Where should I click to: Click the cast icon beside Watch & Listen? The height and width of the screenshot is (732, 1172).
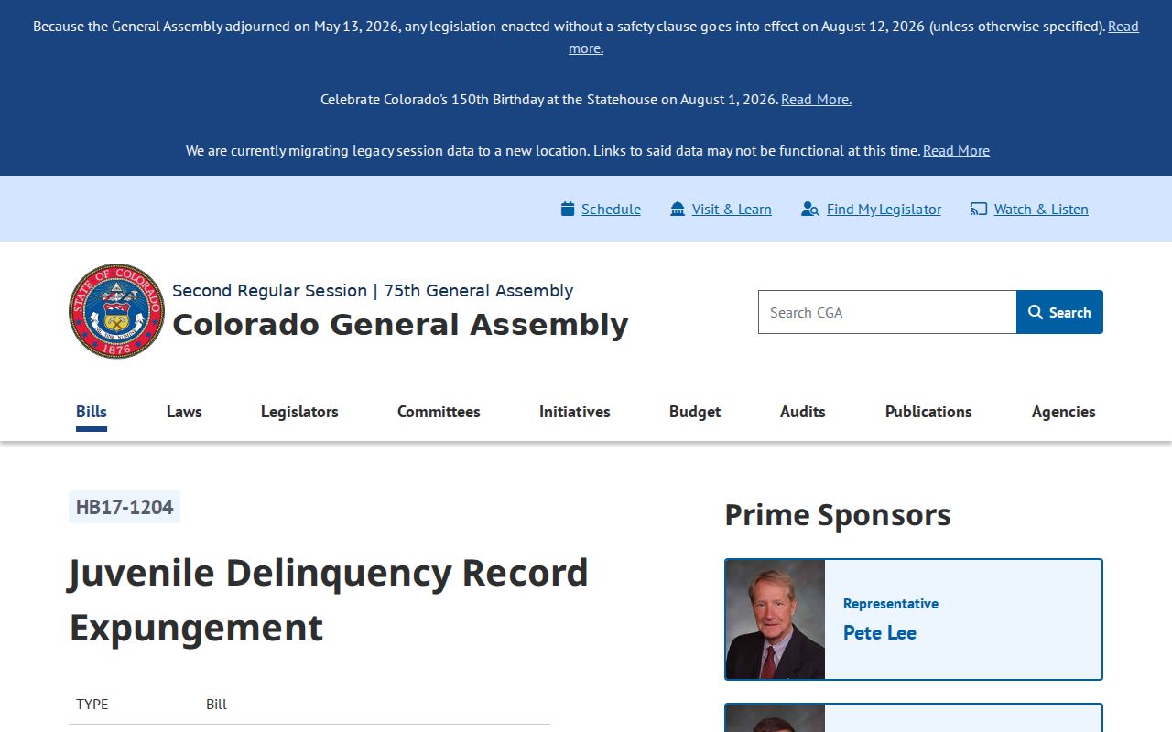click(x=979, y=209)
